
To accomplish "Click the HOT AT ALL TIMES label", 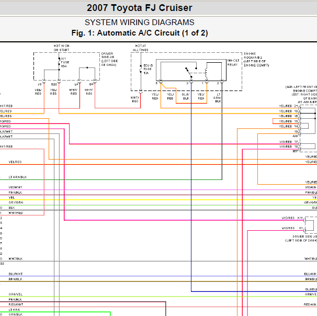I will click(x=141, y=48).
